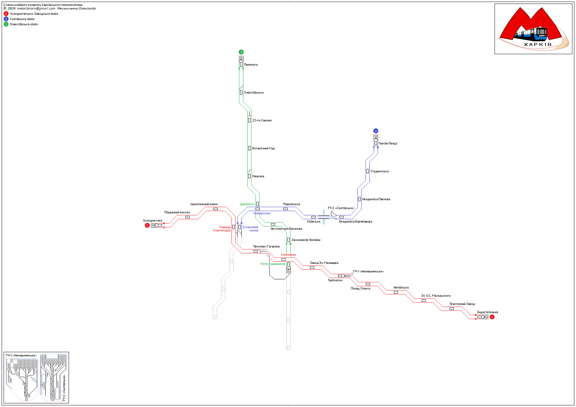Click red 1 marker beside Індустріальна
576x407 pixels.
[492, 317]
